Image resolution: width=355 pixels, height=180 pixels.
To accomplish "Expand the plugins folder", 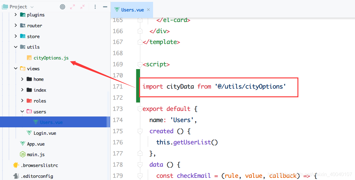I will coord(16,15).
